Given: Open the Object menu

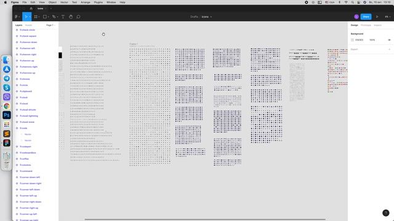Looking at the screenshot, I should click(x=52, y=2).
